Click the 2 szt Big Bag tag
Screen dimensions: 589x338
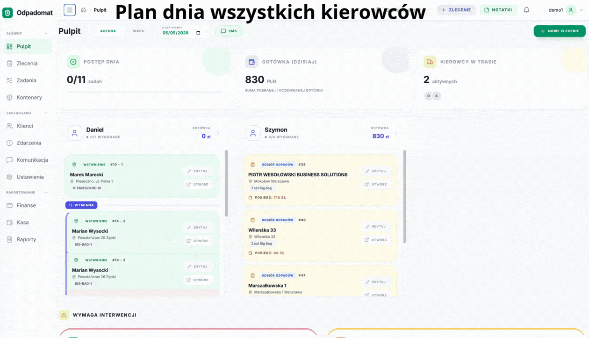pyautogui.click(x=261, y=244)
